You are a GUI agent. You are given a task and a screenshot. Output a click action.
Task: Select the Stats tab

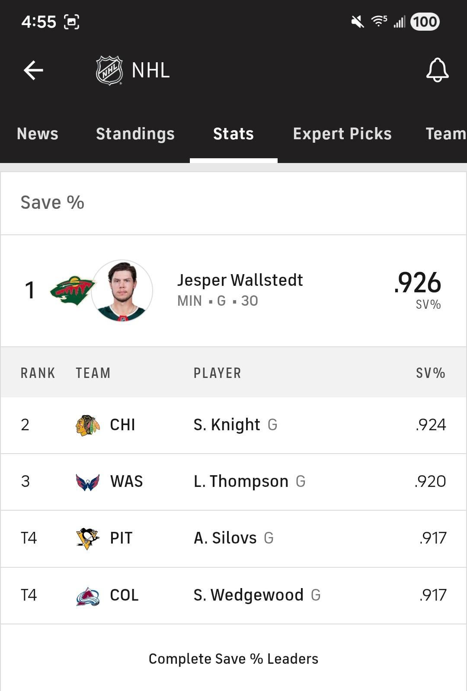click(x=233, y=134)
